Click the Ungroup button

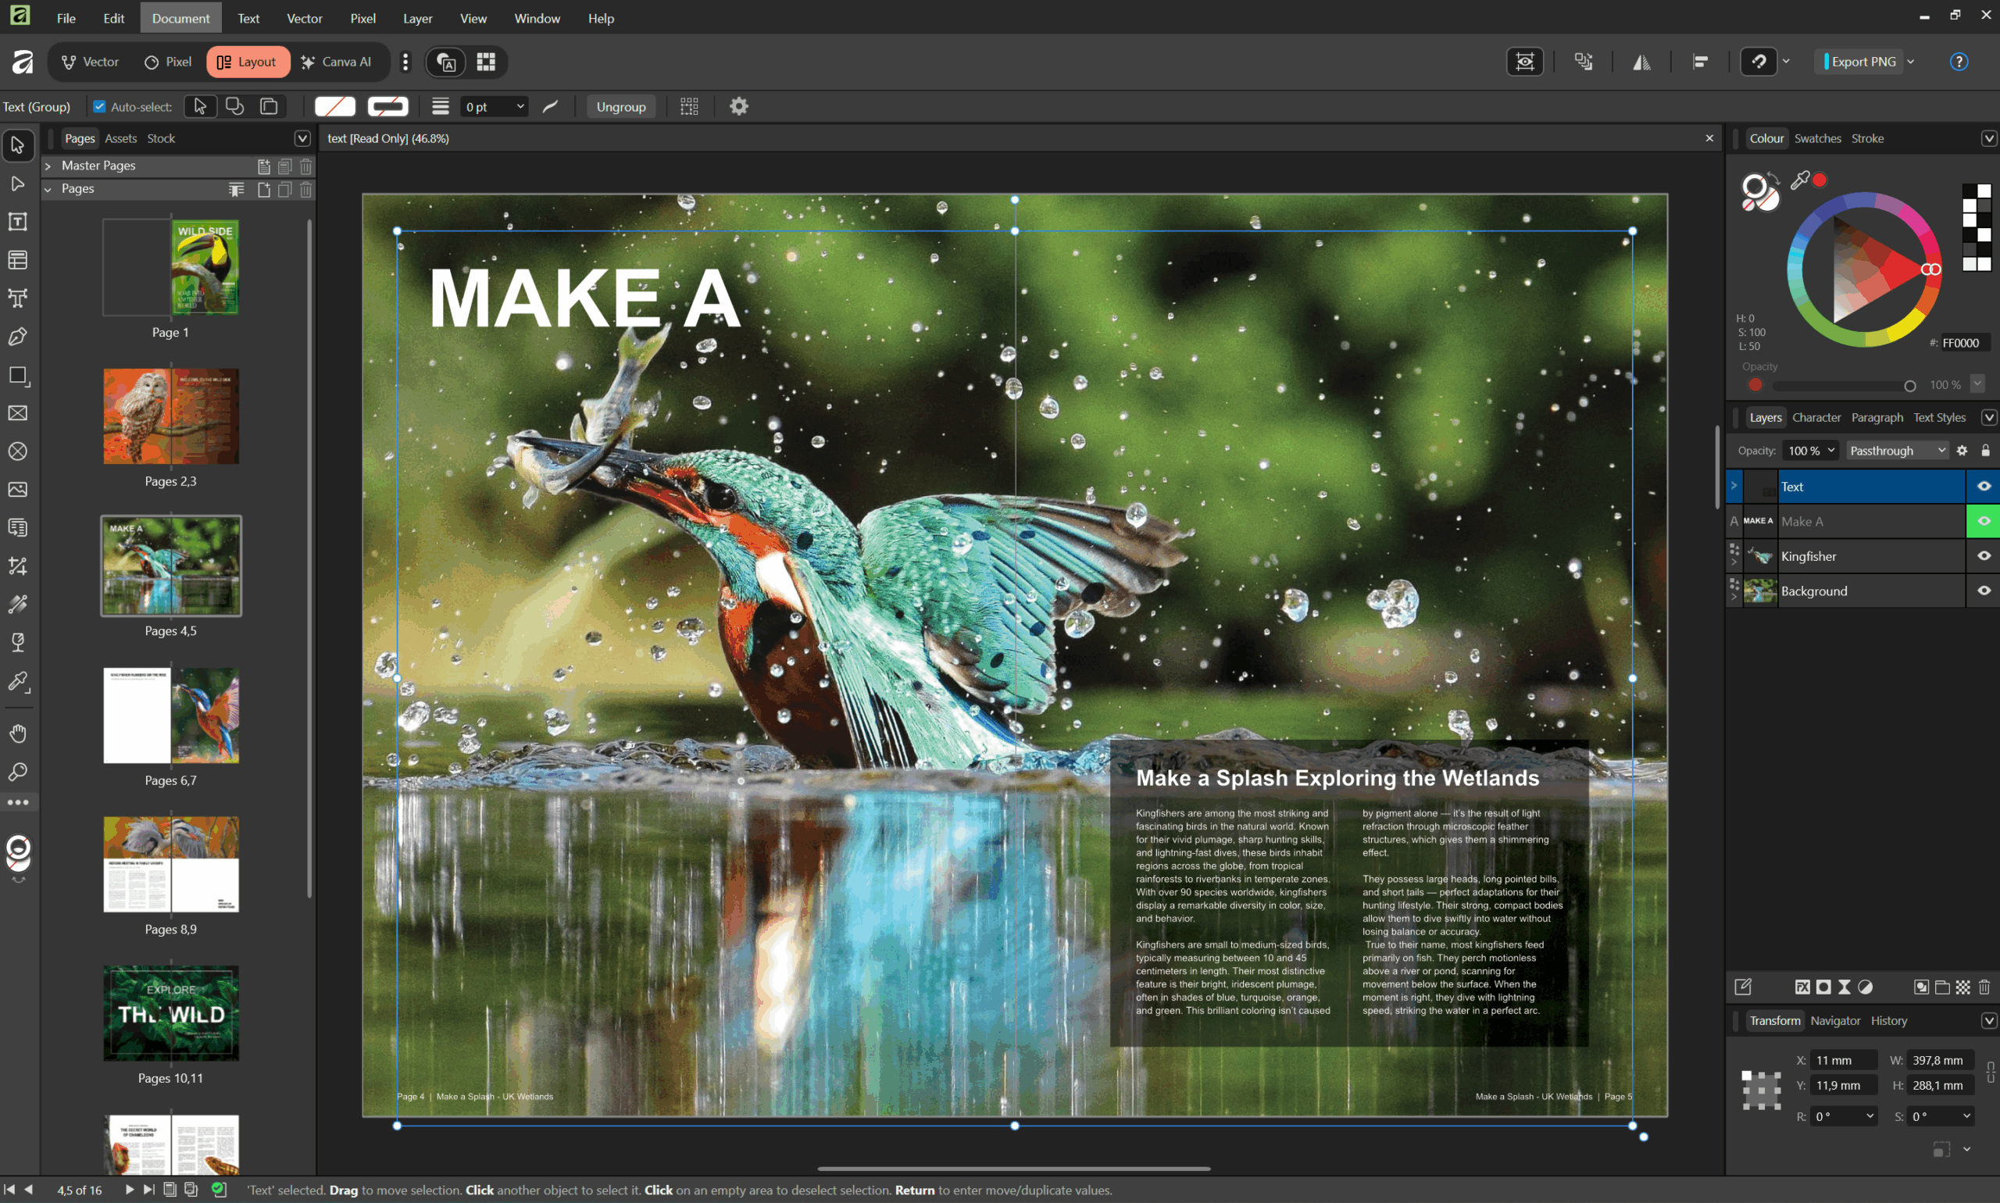[x=621, y=106]
